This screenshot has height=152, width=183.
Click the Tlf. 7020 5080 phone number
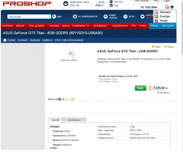click(149, 7)
